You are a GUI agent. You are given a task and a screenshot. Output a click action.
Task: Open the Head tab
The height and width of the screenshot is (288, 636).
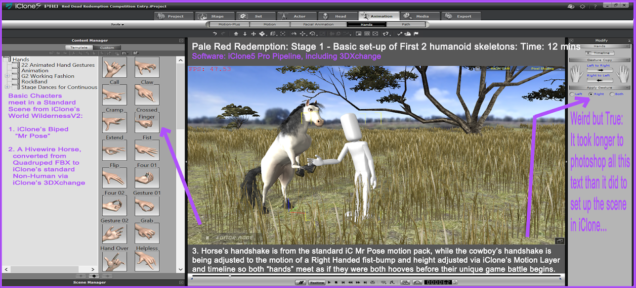(x=339, y=16)
